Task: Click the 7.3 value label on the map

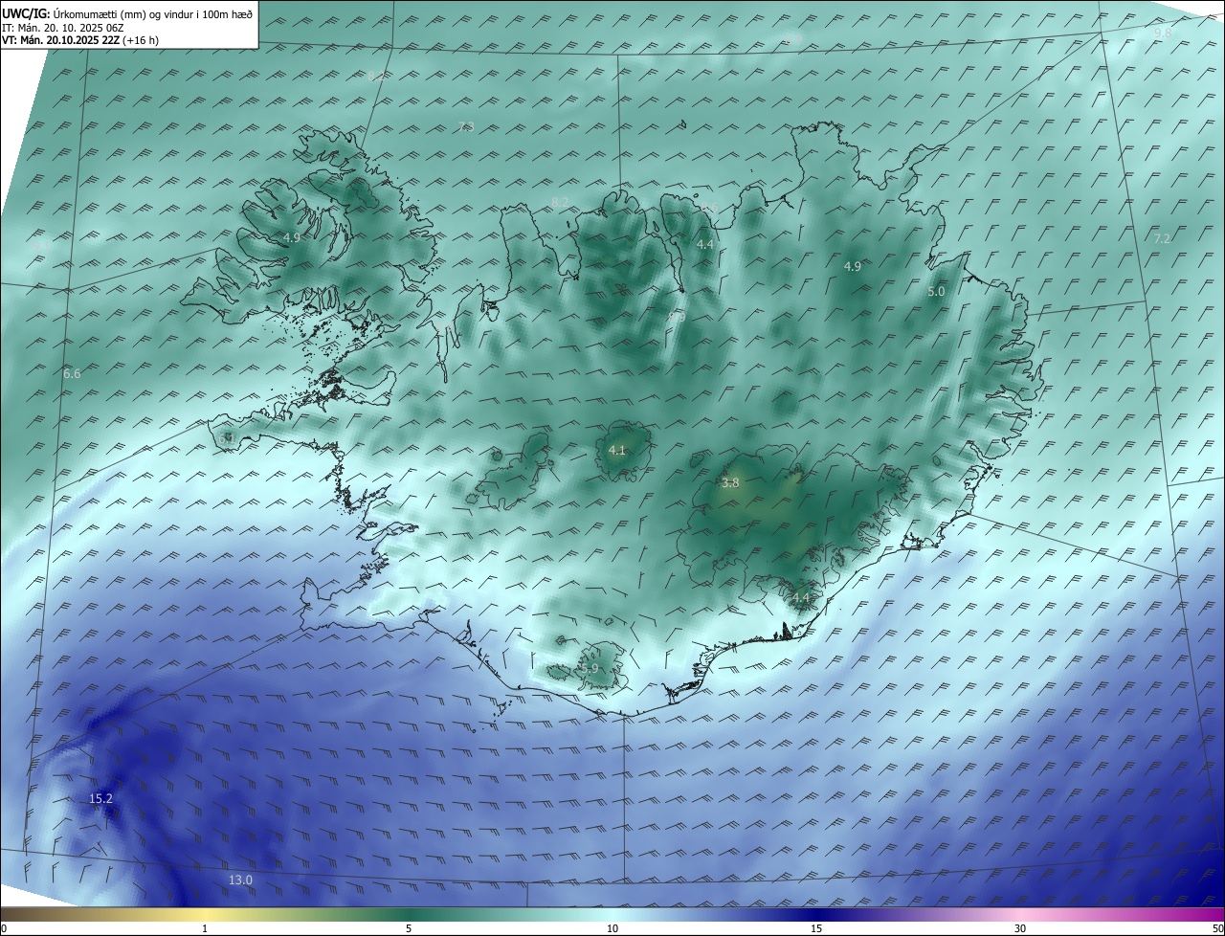Action: pos(466,126)
